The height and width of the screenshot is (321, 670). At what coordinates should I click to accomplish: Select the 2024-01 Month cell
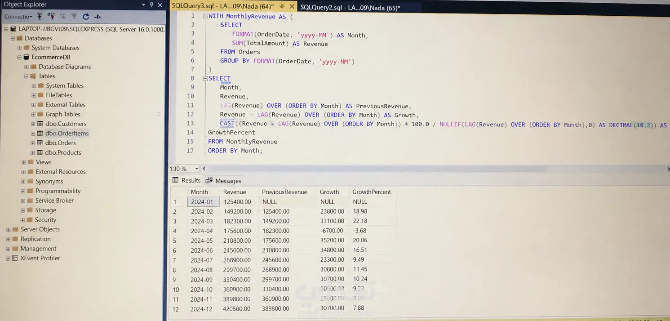coord(203,202)
